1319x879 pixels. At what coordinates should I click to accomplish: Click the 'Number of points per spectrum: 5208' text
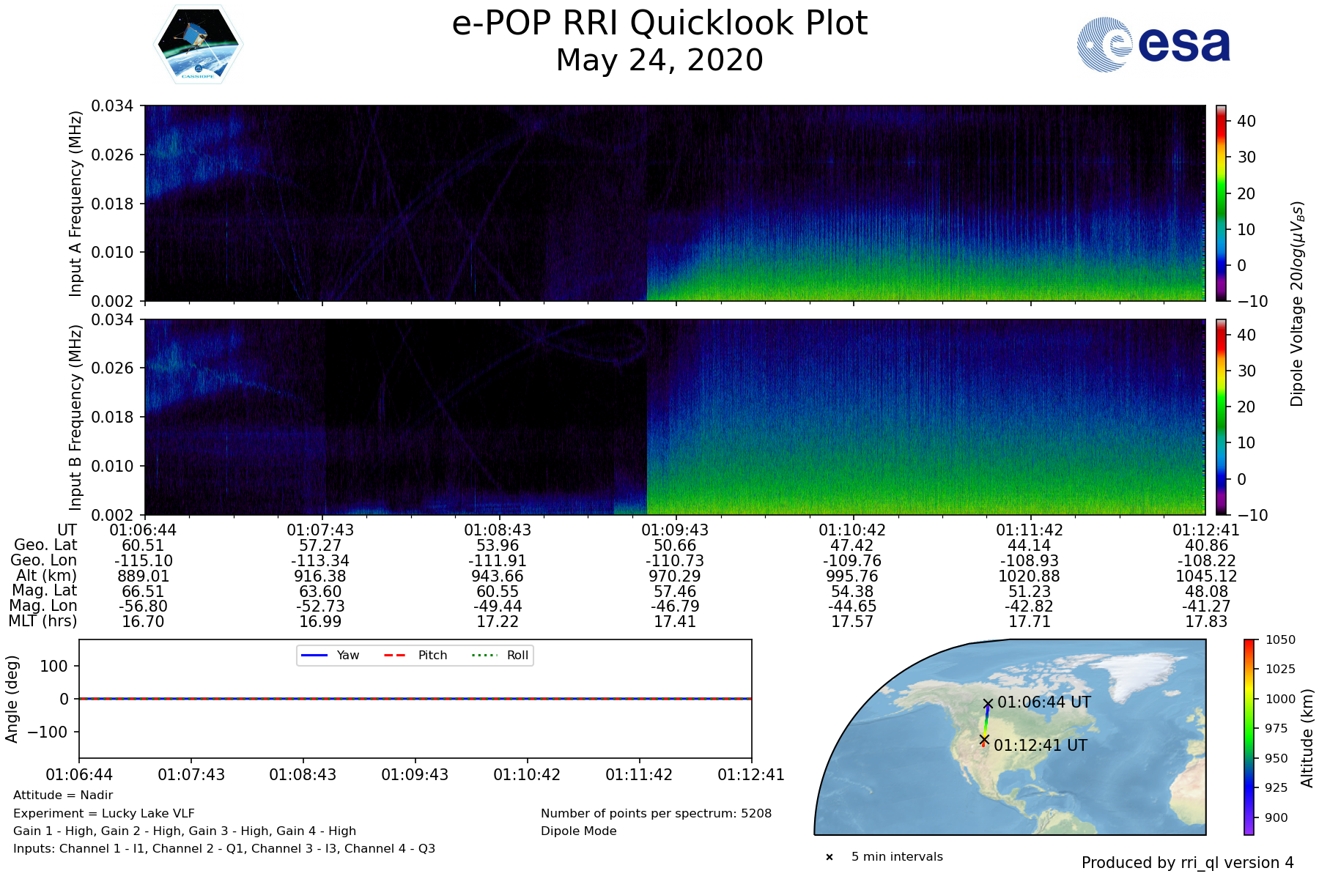pos(656,814)
